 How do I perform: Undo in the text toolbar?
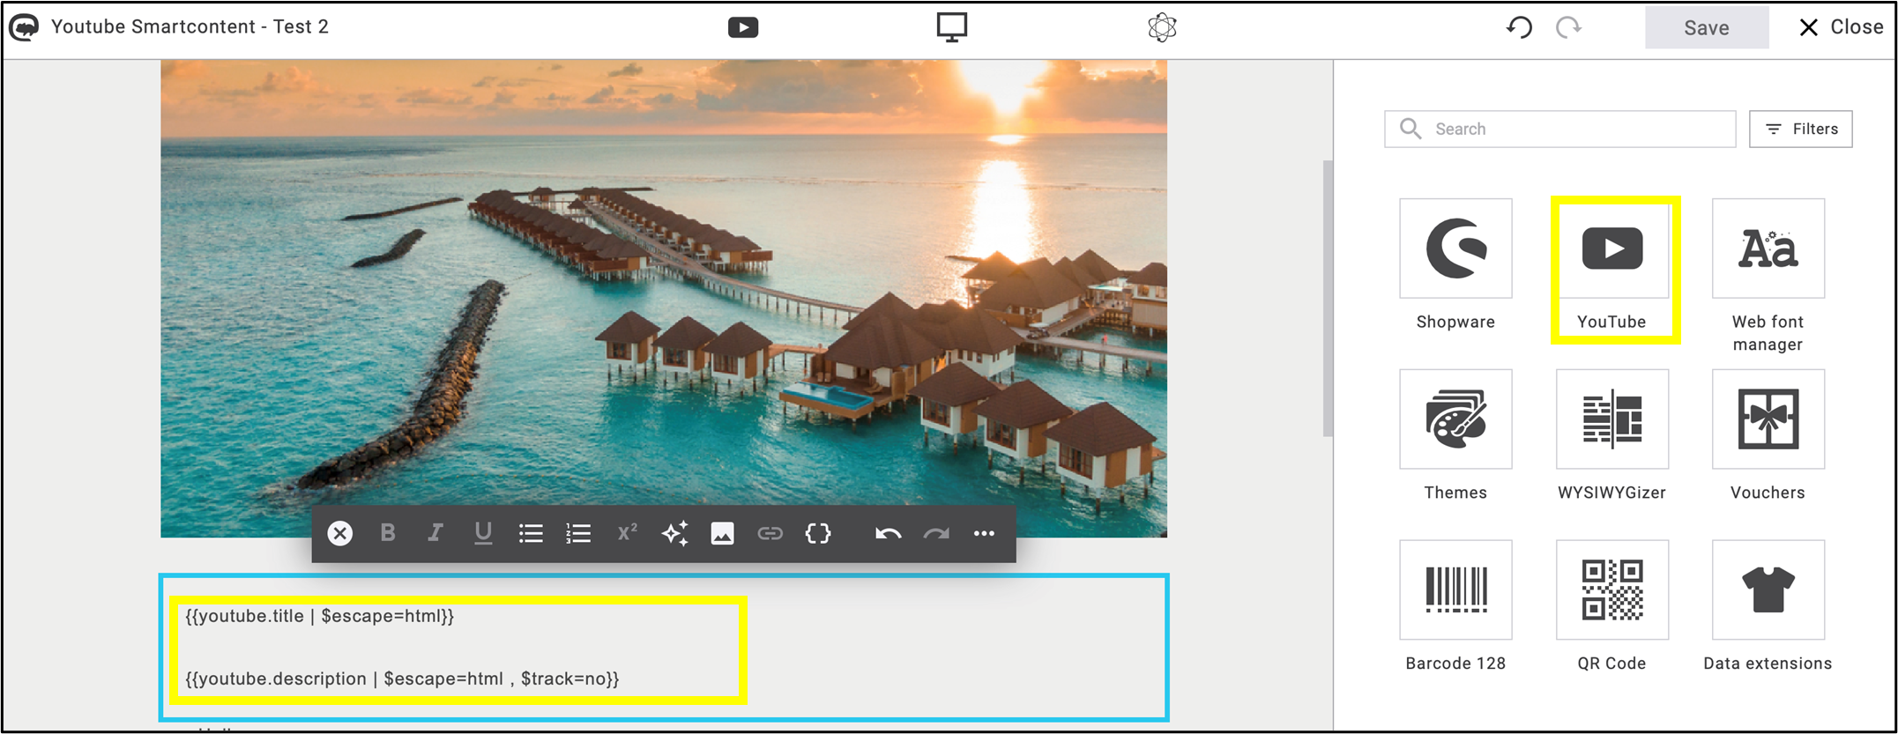point(889,533)
